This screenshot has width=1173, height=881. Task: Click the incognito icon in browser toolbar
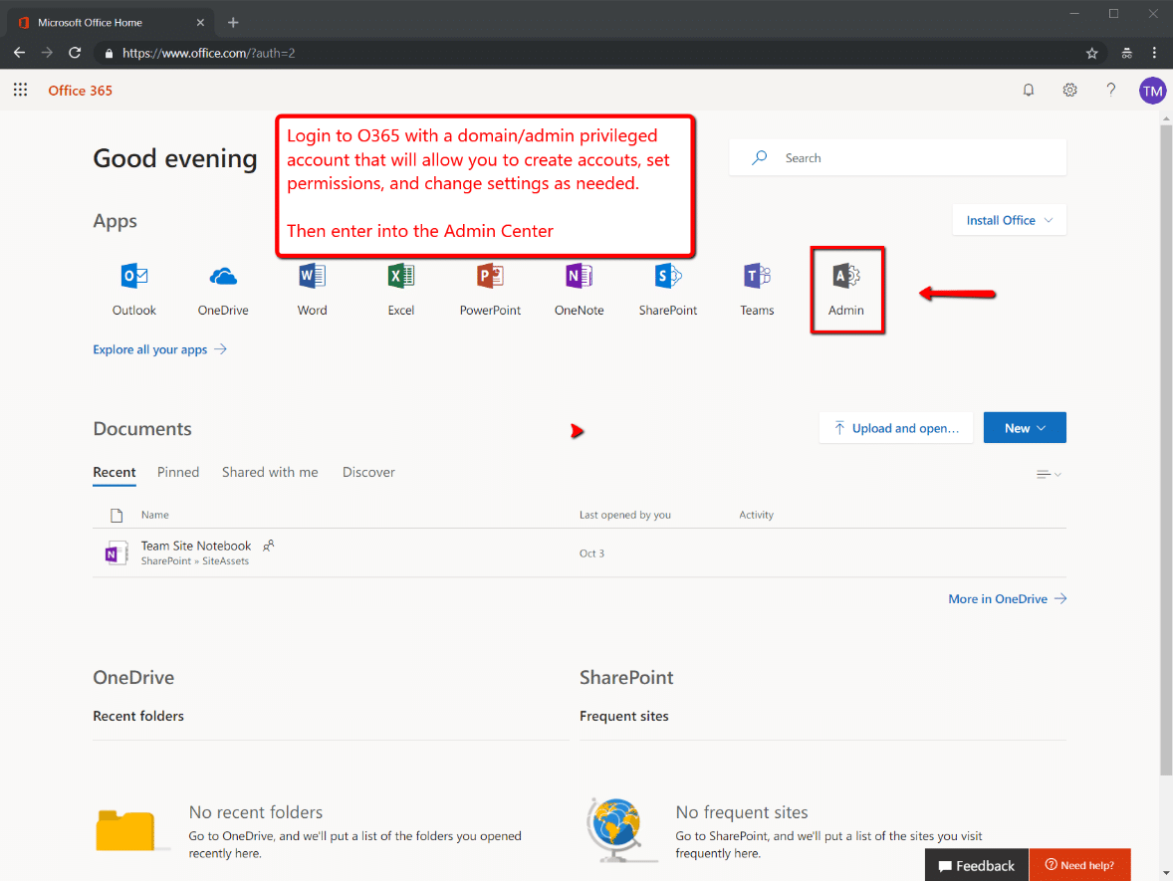(1126, 53)
